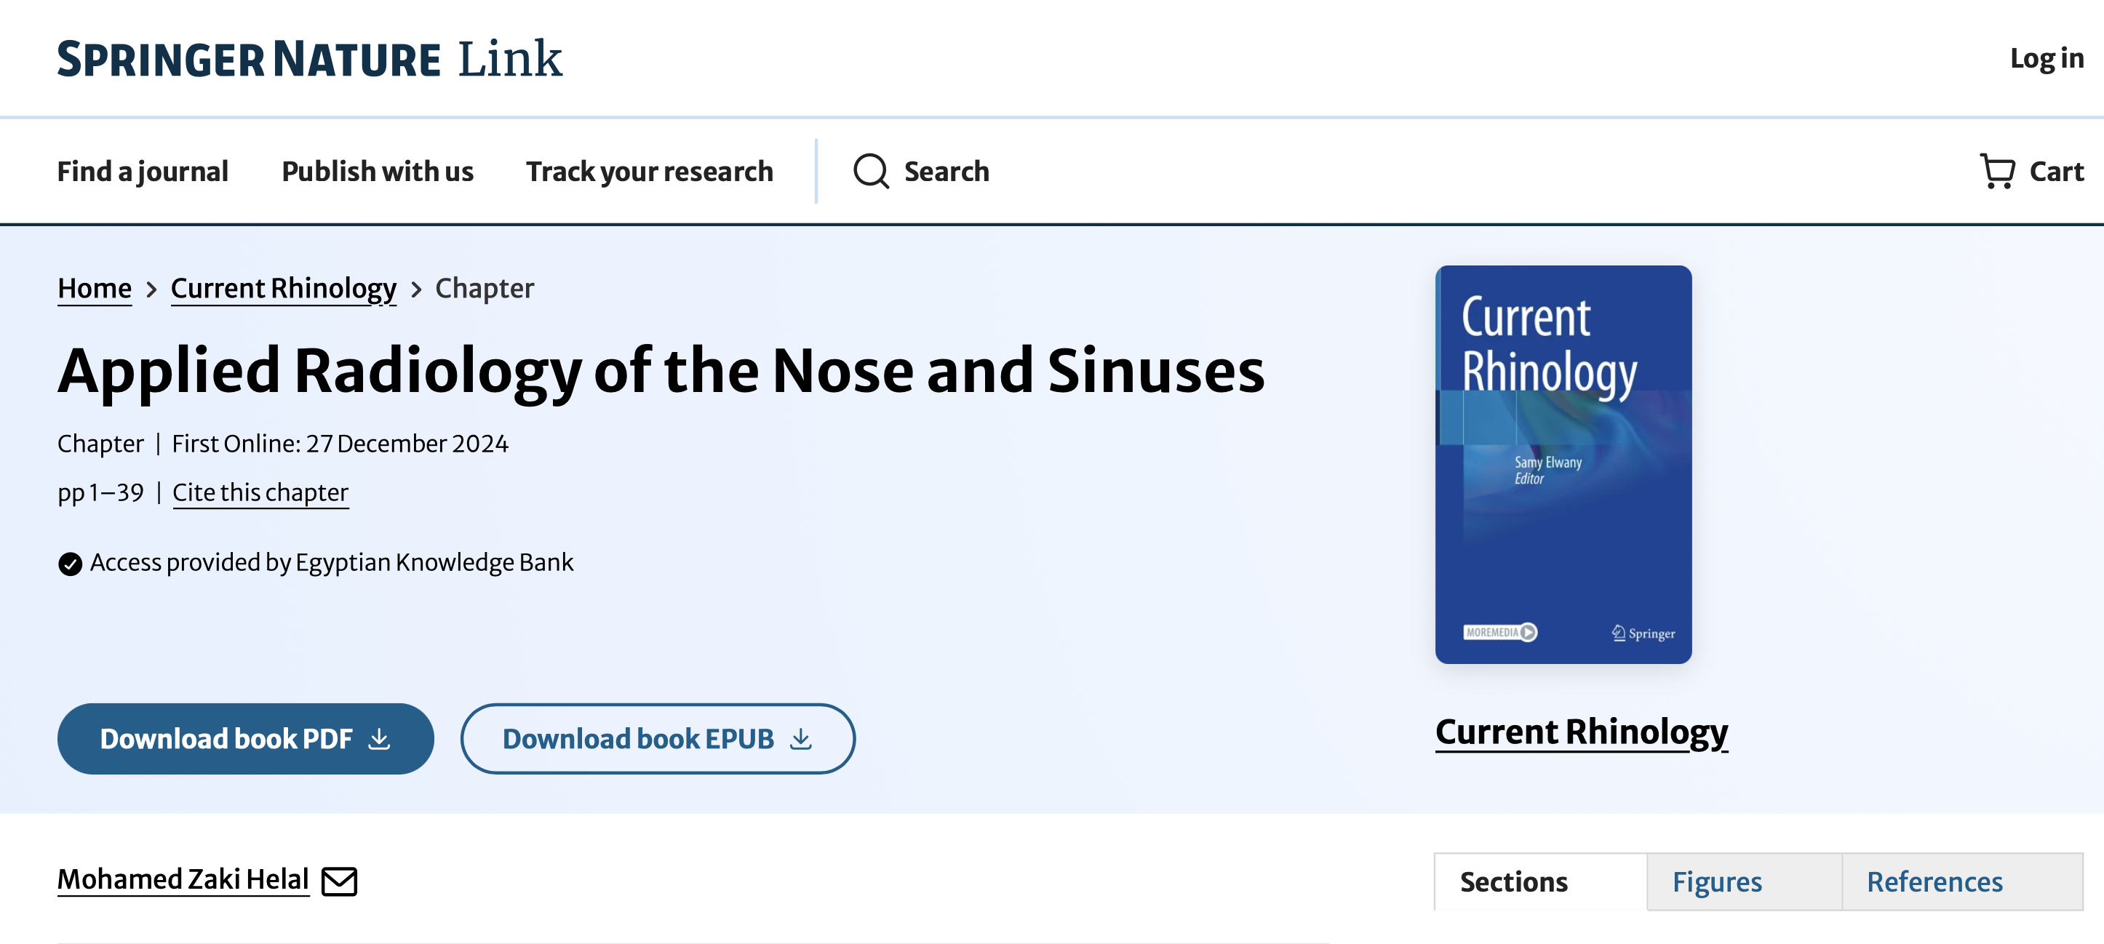Open the Find a journal menu

143,172
